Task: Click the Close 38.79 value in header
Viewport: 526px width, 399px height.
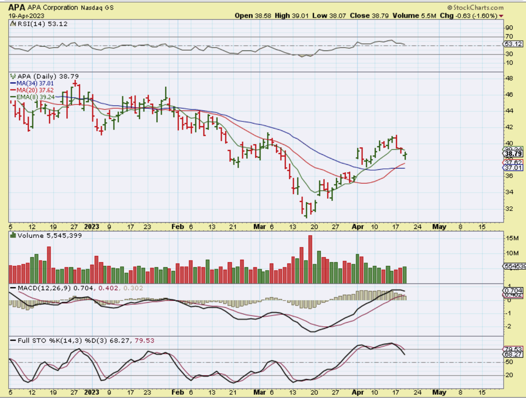Action: click(369, 15)
